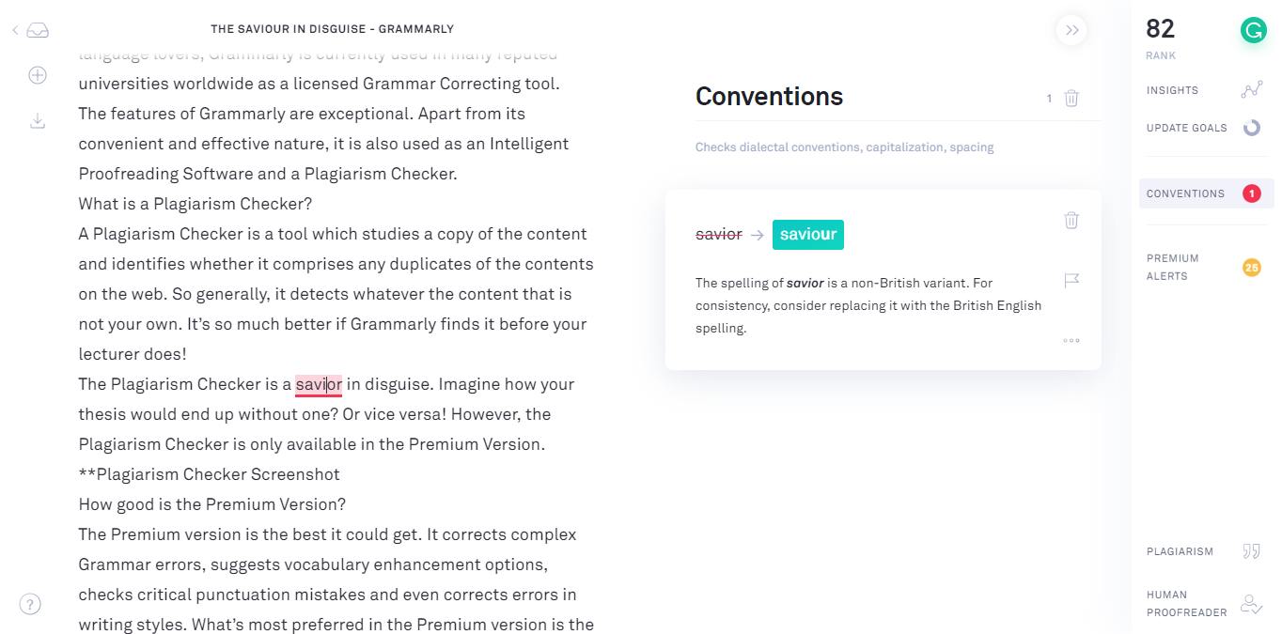
Task: Click the highlighted word savior in text
Action: (x=319, y=384)
